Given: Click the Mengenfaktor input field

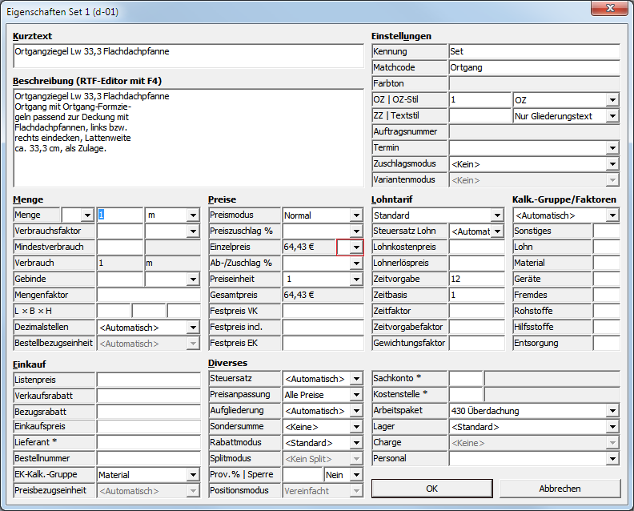Looking at the screenshot, I should (x=148, y=296).
